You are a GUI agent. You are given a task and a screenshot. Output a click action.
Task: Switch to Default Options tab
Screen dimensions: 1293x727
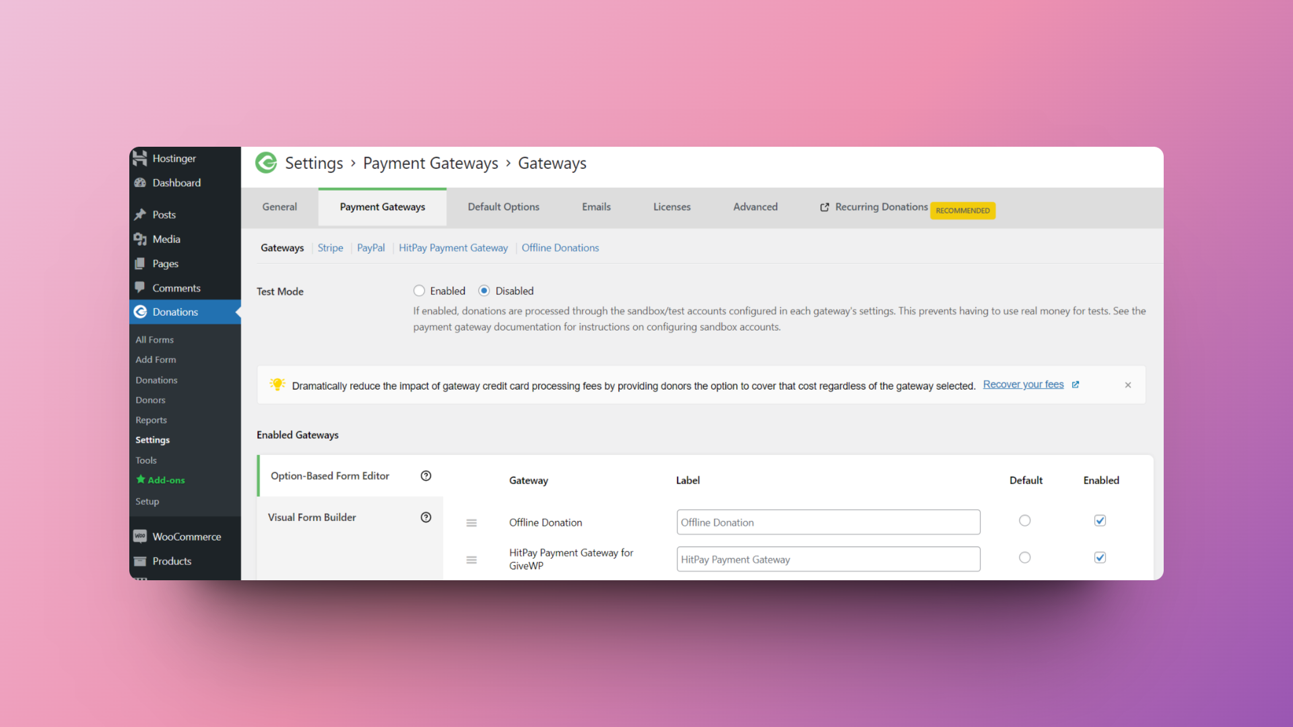coord(504,207)
